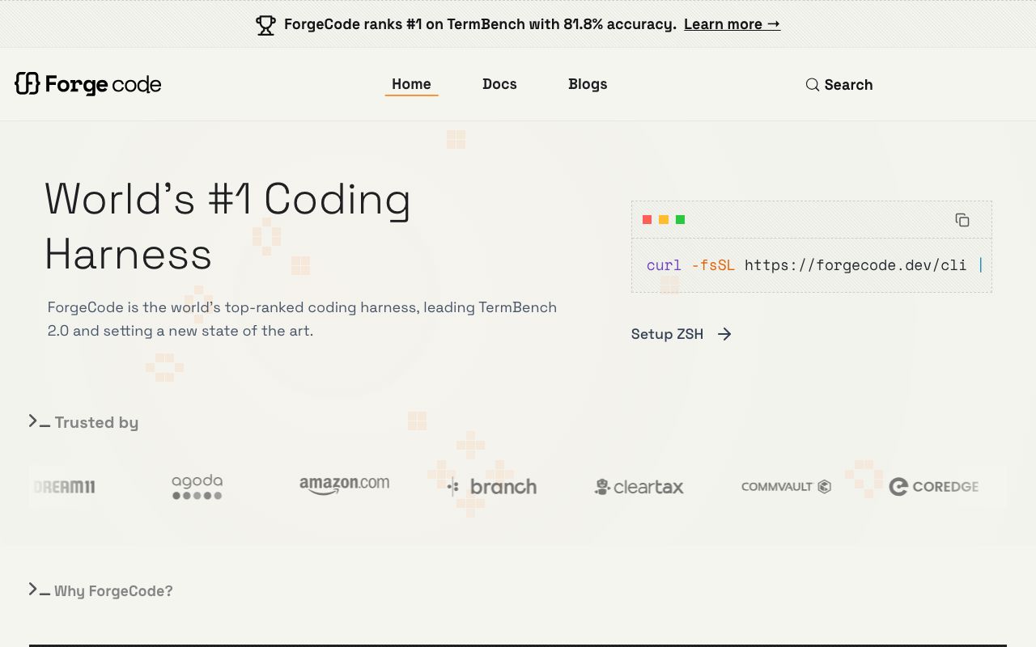Select the curl install command text

coord(812,265)
